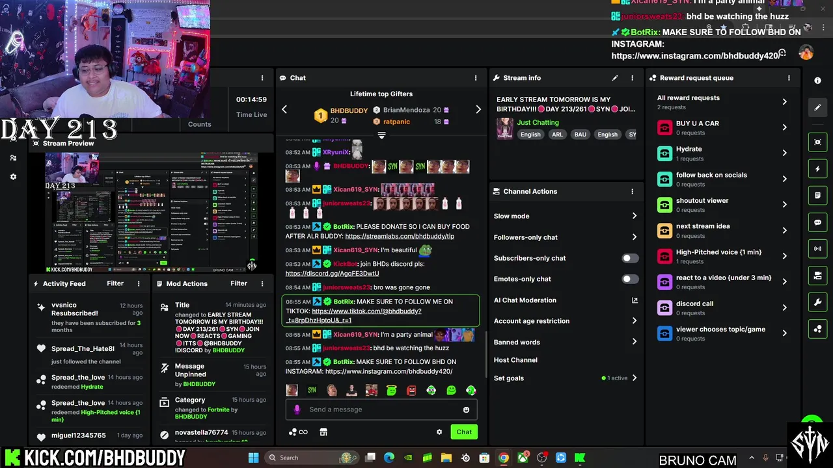Show next top gifters slide arrow
The image size is (833, 468).
[x=478, y=109]
